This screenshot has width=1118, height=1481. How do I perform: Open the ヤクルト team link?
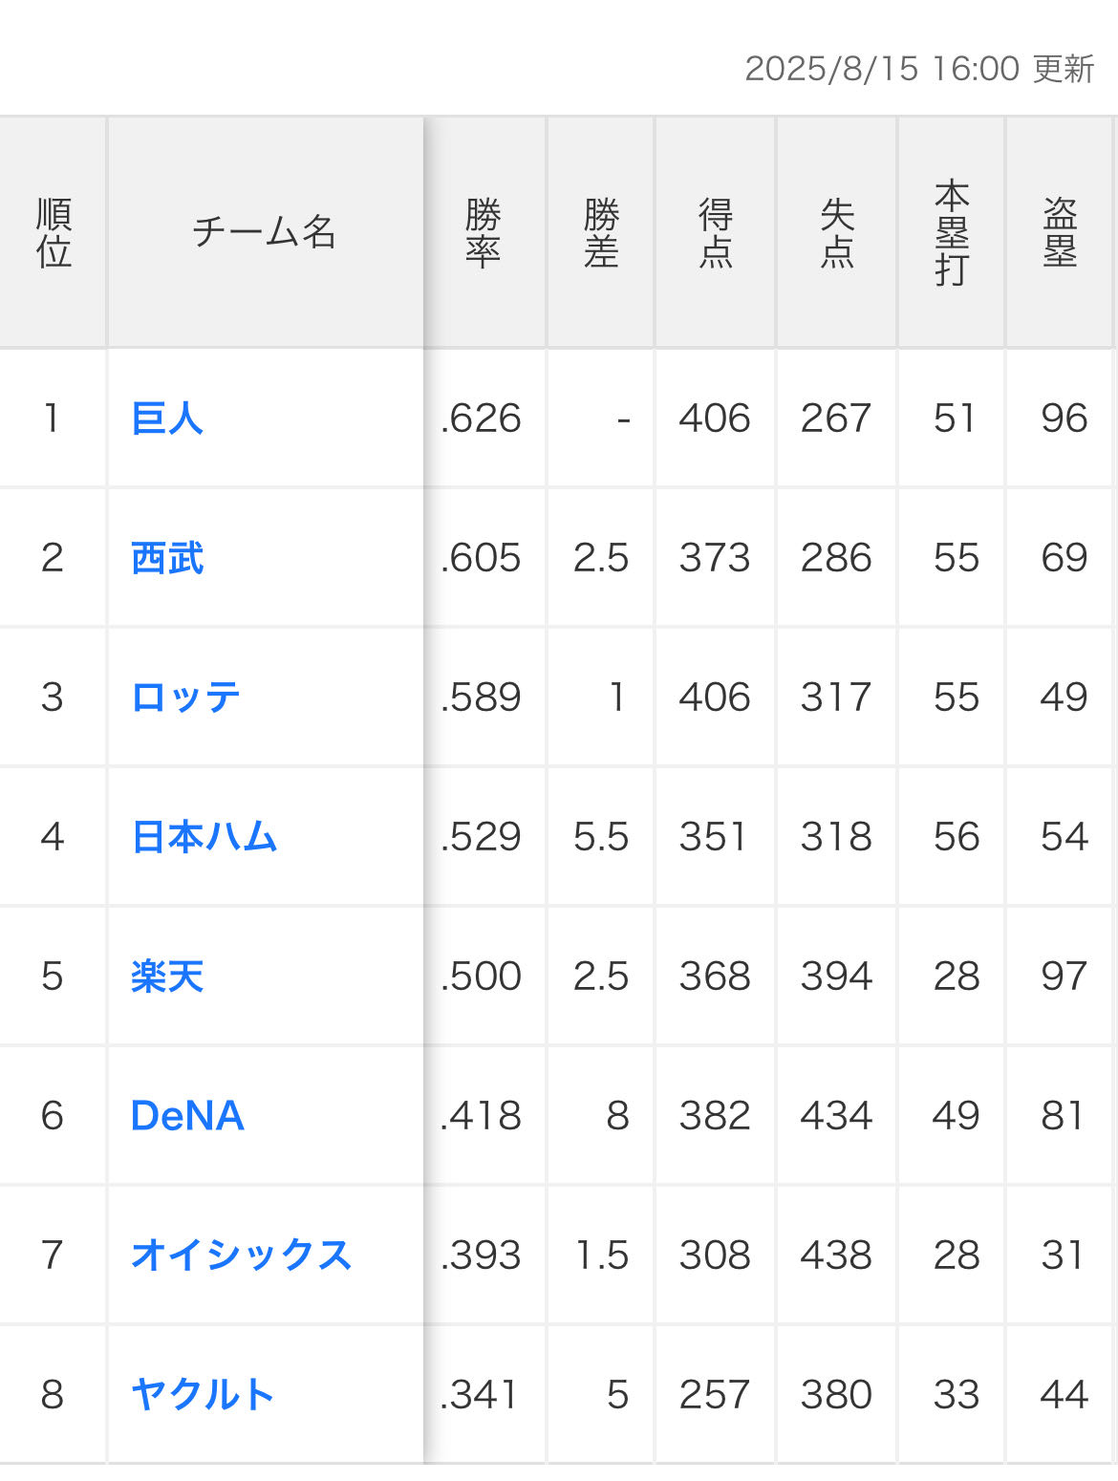pos(203,1395)
